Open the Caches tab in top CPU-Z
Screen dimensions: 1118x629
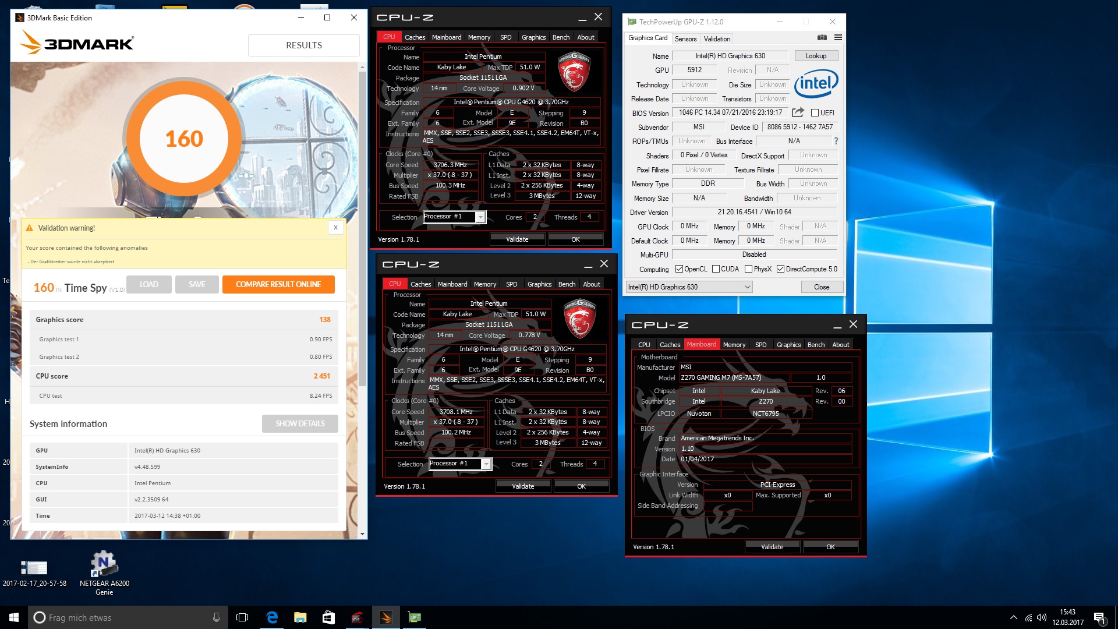click(x=415, y=37)
